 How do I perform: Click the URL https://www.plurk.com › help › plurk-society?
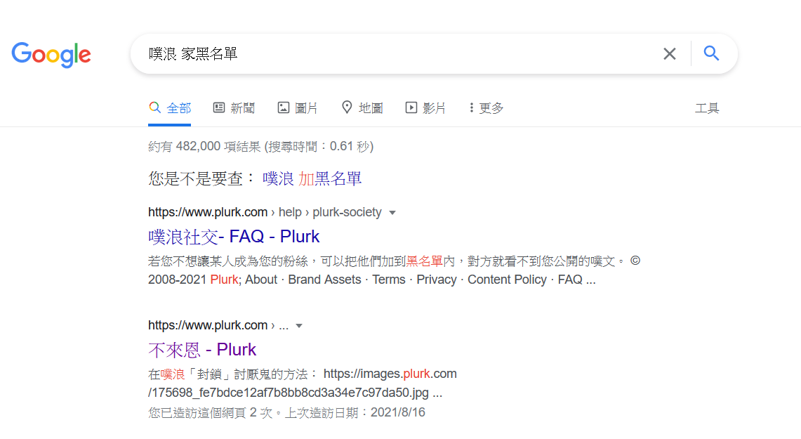coord(265,212)
